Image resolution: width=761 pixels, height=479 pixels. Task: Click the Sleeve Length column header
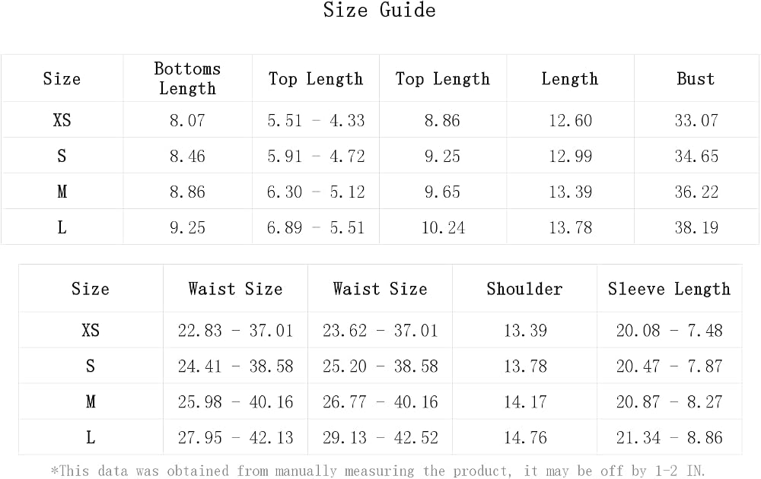[669, 289]
